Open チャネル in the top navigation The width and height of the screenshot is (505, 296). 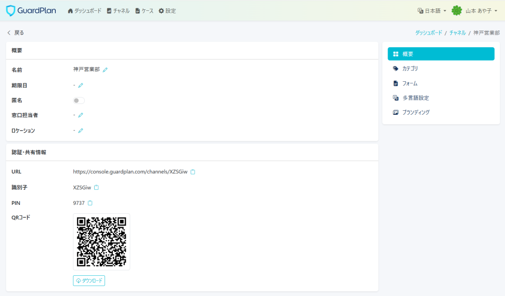click(118, 11)
